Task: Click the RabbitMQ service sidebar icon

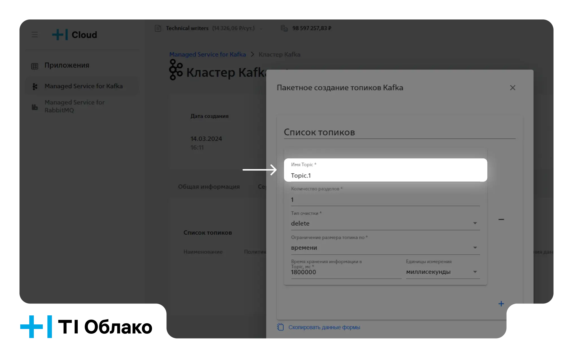Action: coord(34,107)
